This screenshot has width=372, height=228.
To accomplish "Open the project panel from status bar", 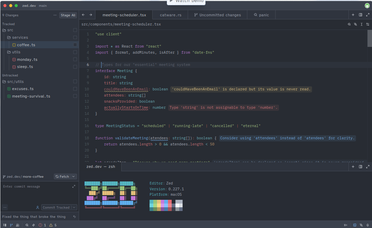I will (5, 225).
